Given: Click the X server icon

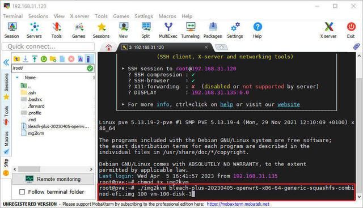Looking at the screenshot, I should coord(328,30).
